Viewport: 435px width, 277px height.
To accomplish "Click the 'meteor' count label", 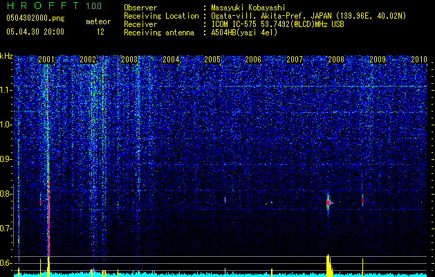I will 98,21.
